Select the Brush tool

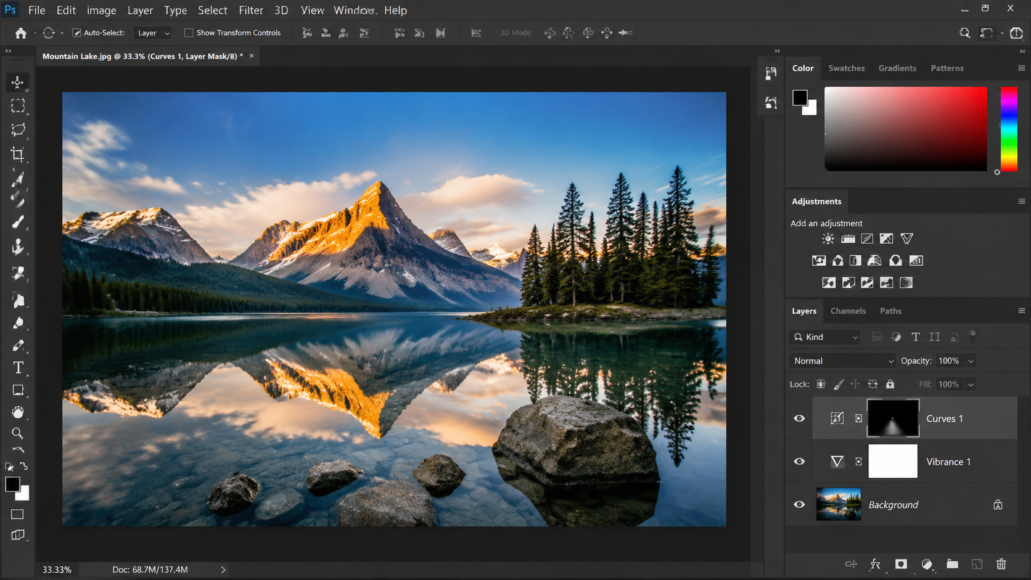tap(18, 223)
